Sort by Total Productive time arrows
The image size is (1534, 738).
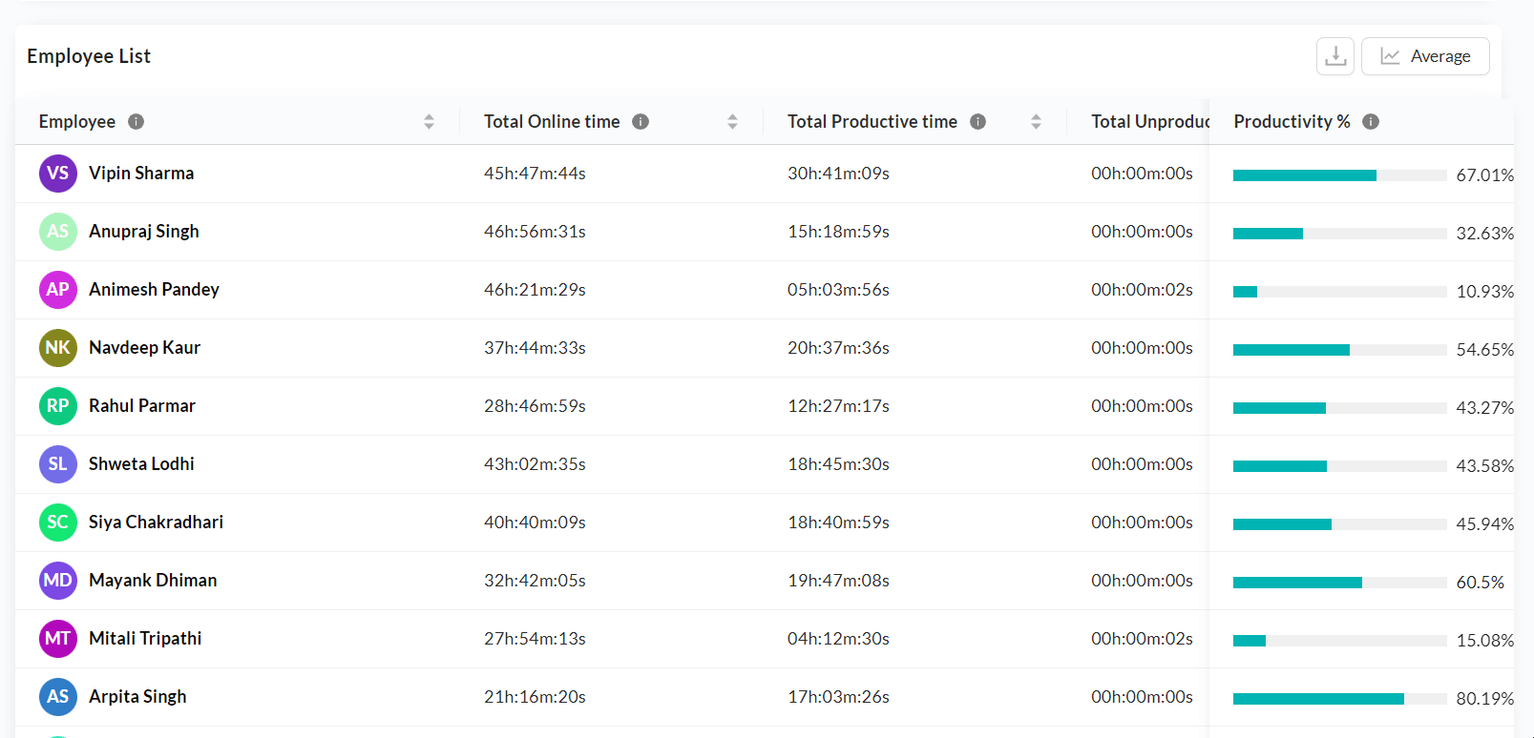click(1036, 121)
